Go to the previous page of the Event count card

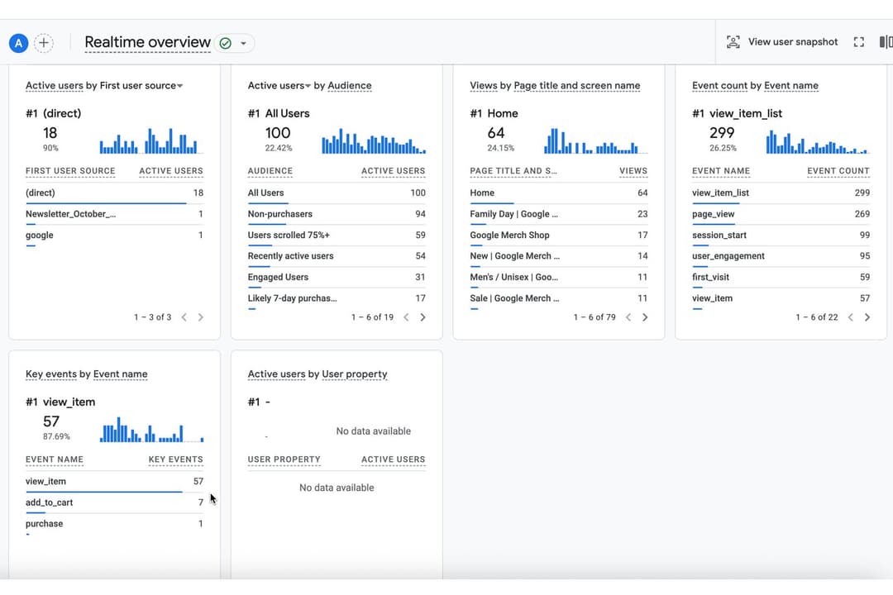(x=850, y=317)
